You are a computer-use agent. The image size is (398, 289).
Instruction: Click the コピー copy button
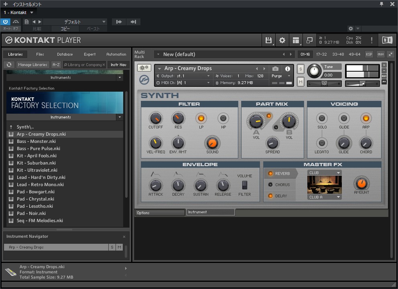tap(65, 29)
